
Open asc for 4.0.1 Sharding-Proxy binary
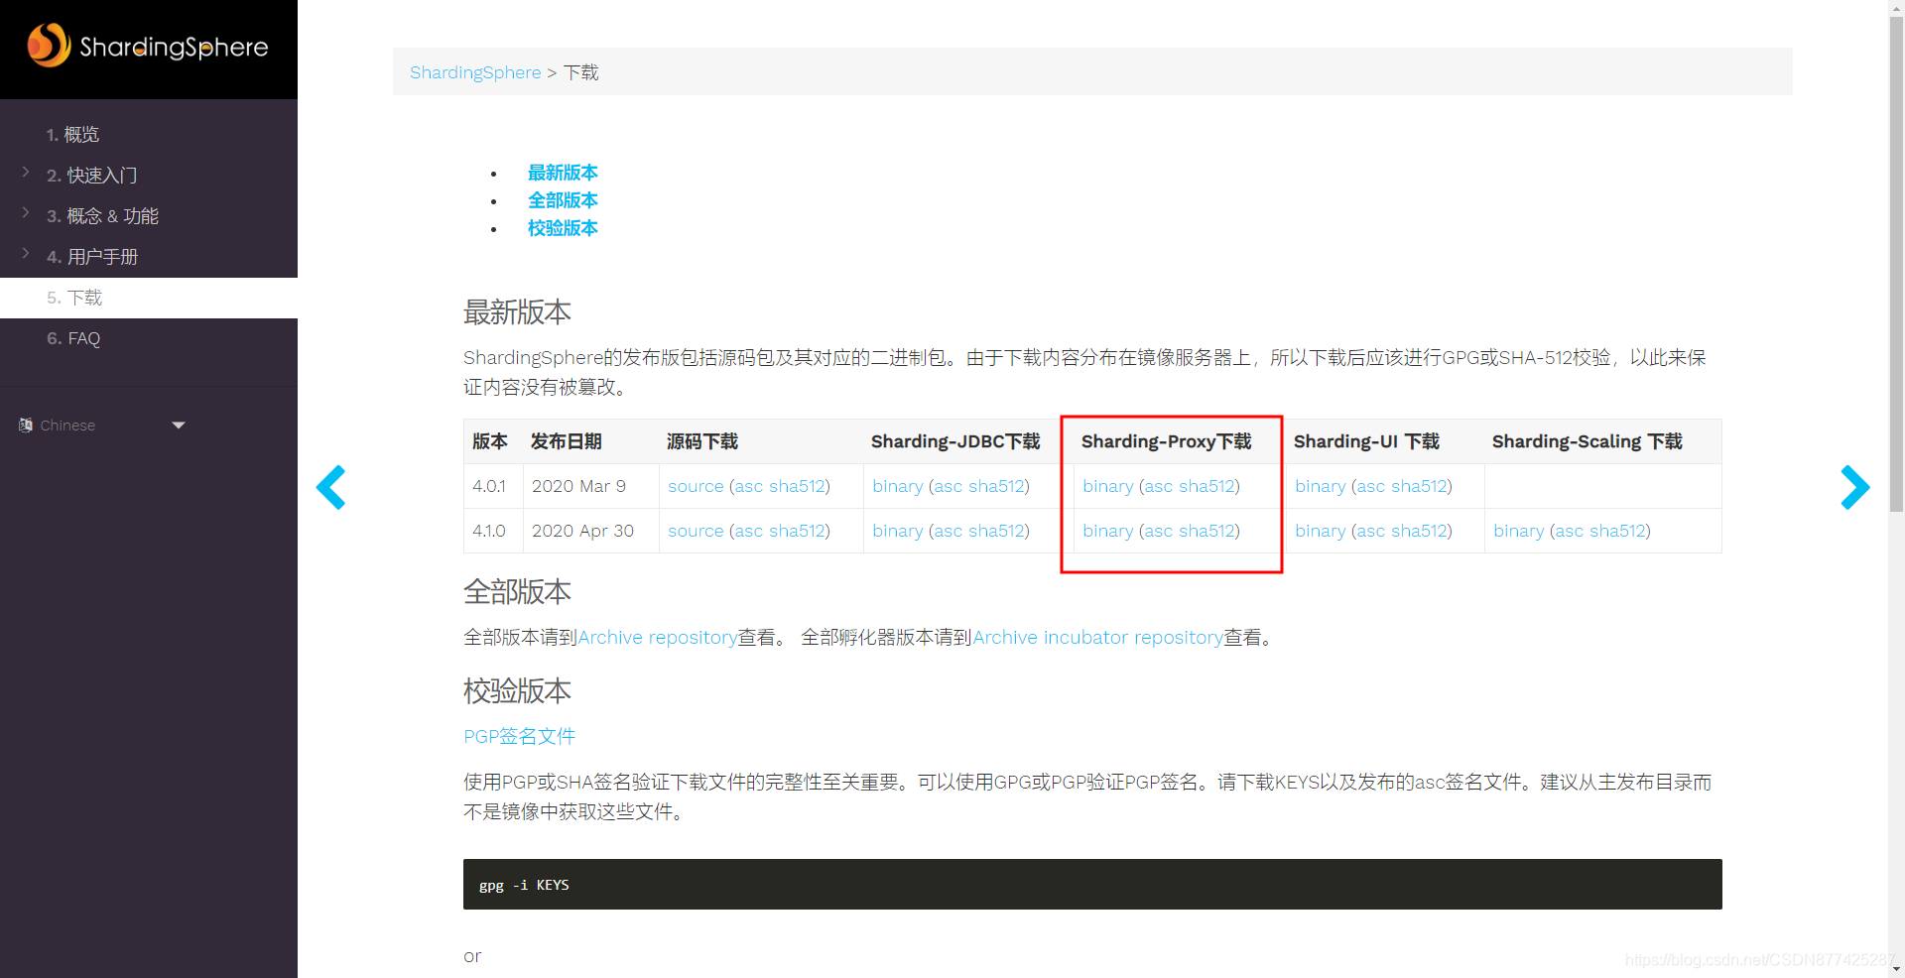(1158, 486)
